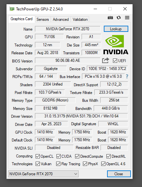The image size is (142, 187).
Task: Click the Technology value 12 nm
Action: pyautogui.click(x=48, y=45)
